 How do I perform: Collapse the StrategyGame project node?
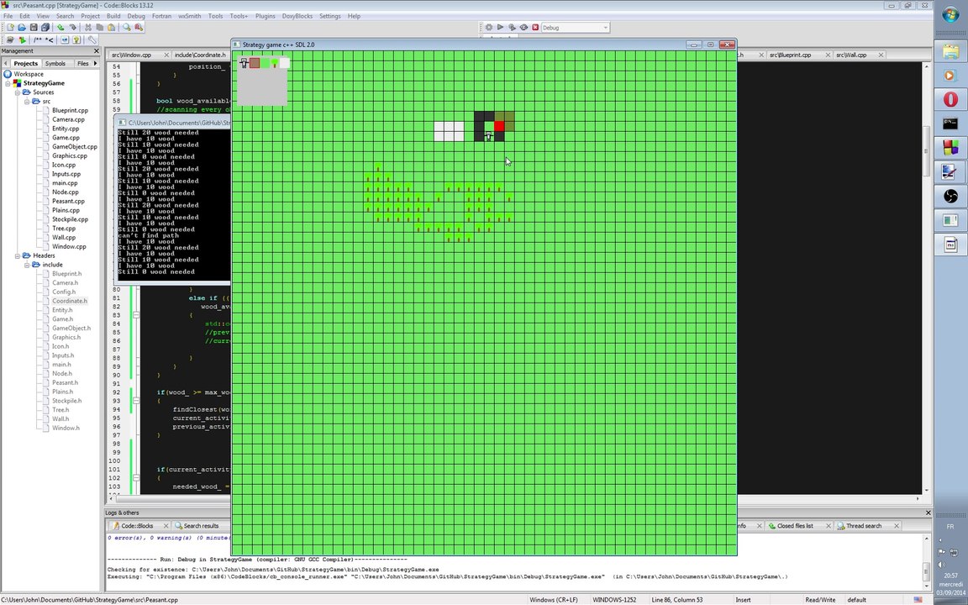tap(8, 82)
